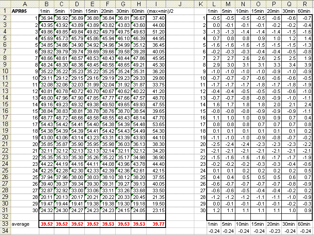Click cell with value 51.20
This screenshot has height=235, width=314.
click(156, 32)
